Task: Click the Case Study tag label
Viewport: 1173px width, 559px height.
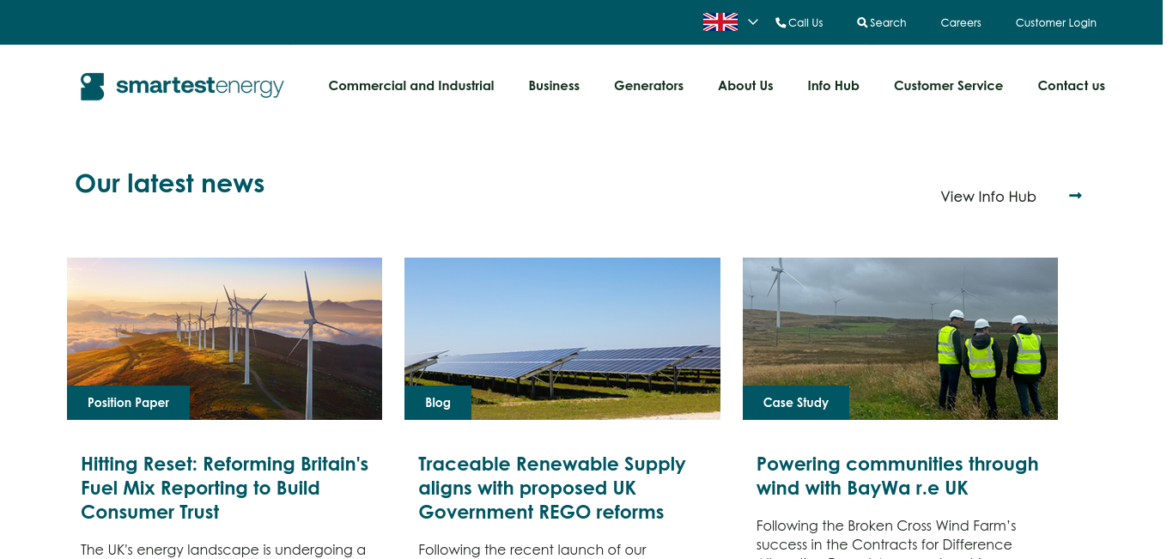Action: coord(796,403)
